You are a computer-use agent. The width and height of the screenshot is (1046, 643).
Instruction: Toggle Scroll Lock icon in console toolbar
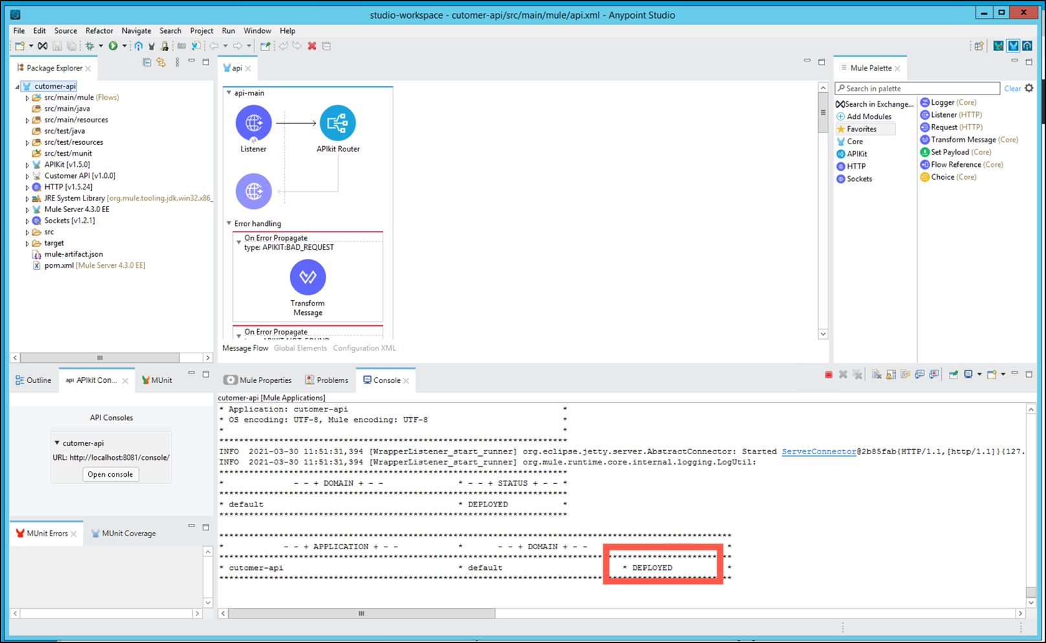pyautogui.click(x=891, y=375)
